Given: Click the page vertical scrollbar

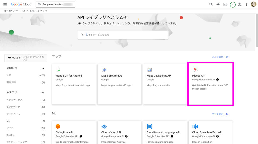Looking at the screenshot, I should tap(257, 30).
